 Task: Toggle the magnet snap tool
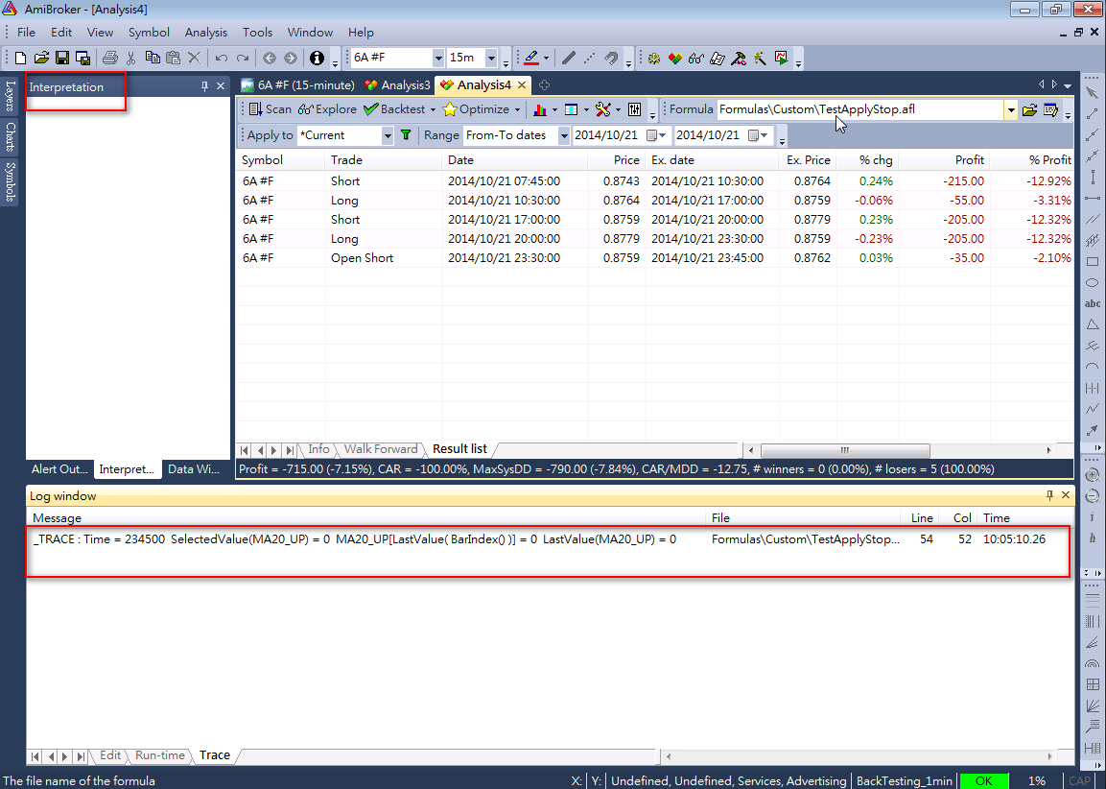(x=611, y=58)
